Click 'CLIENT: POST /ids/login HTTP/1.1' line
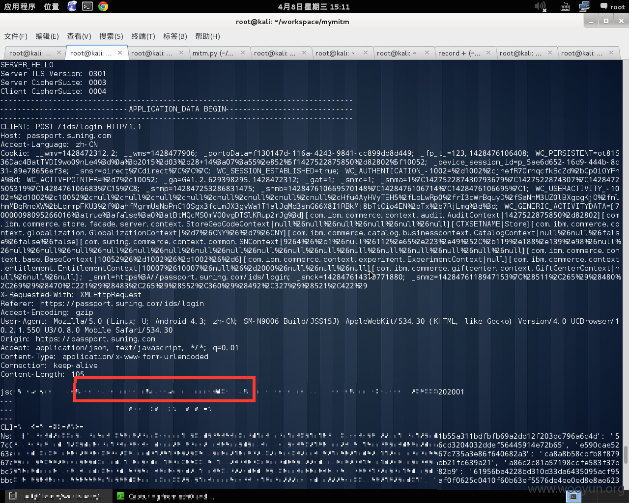This screenshot has width=629, height=503. click(x=71, y=127)
